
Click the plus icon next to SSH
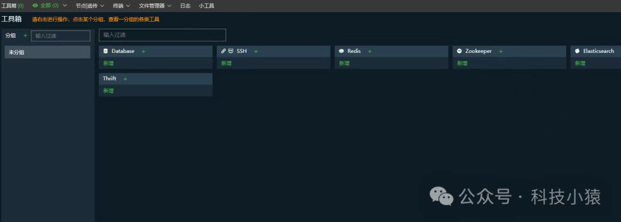(x=256, y=52)
